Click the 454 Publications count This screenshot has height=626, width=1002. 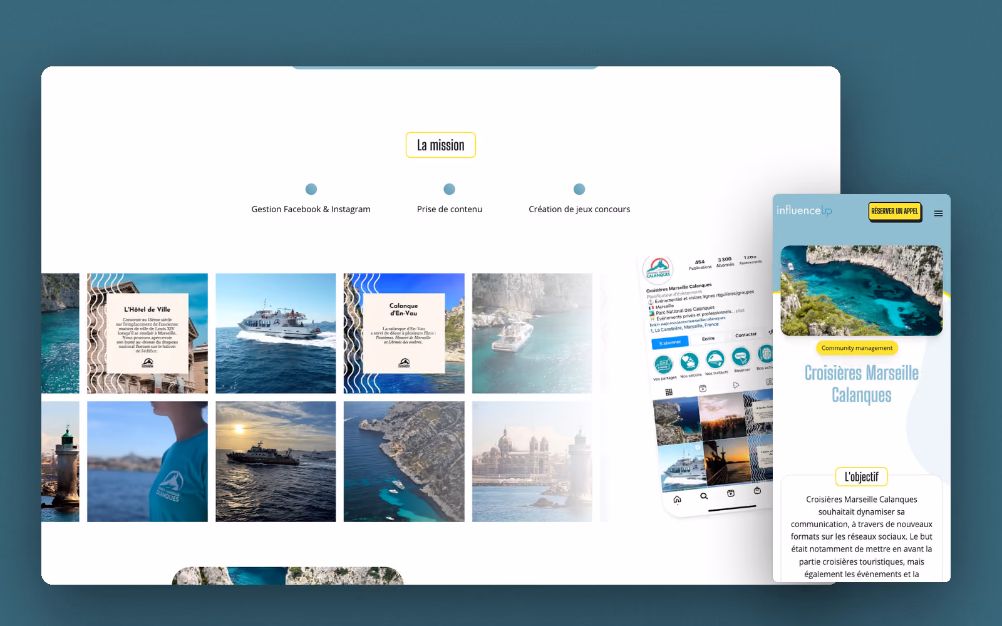click(x=700, y=264)
